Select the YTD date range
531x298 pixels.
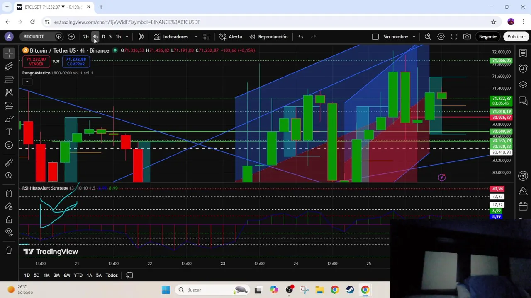78,275
